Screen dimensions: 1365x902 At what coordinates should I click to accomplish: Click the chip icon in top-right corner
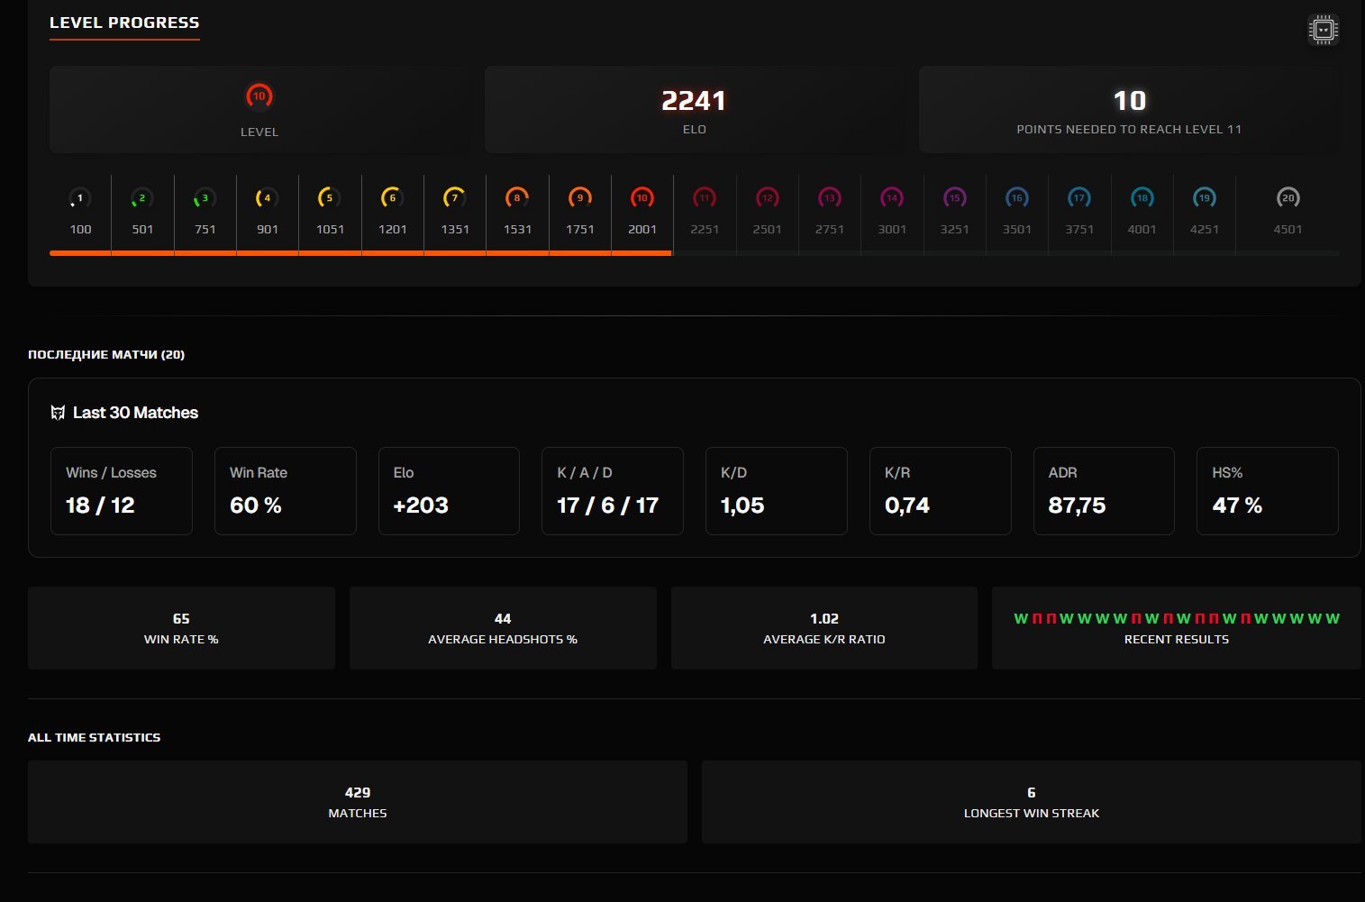click(1323, 30)
